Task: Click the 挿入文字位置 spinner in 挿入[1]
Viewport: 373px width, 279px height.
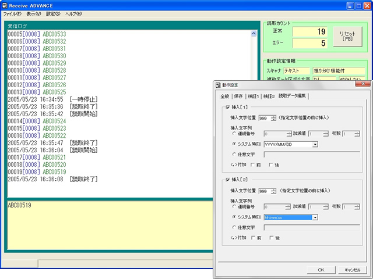Action: (x=274, y=118)
